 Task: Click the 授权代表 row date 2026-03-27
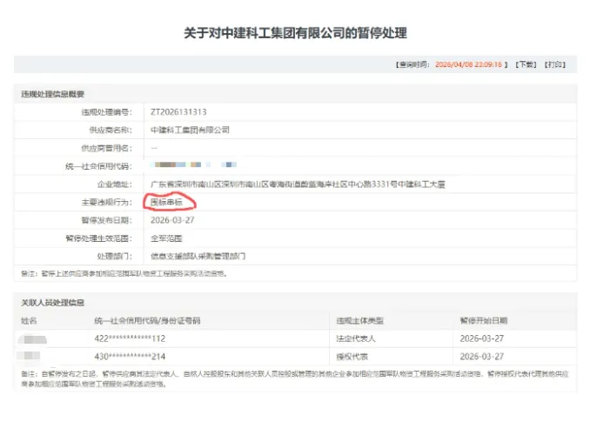(481, 357)
